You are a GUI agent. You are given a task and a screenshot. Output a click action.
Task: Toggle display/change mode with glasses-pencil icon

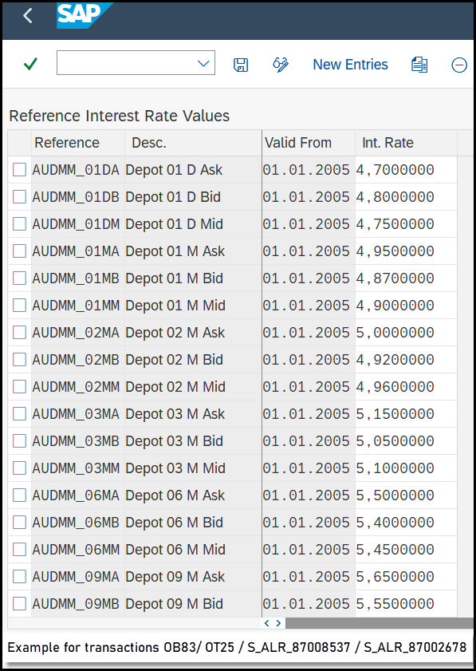281,65
